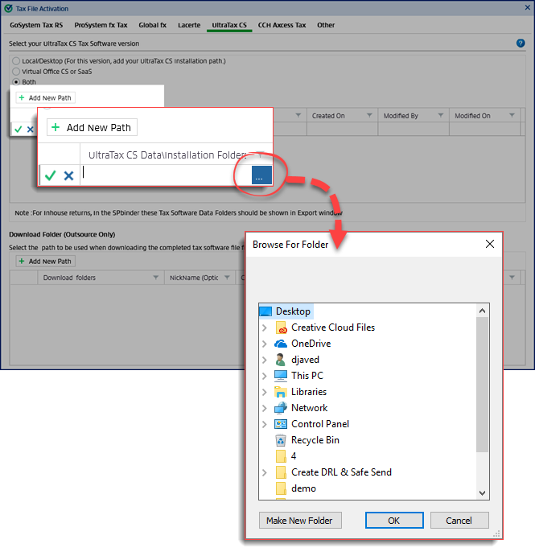Image resolution: width=535 pixels, height=552 pixels.
Task: Select the Local/Desktop radio button
Action: 16,61
